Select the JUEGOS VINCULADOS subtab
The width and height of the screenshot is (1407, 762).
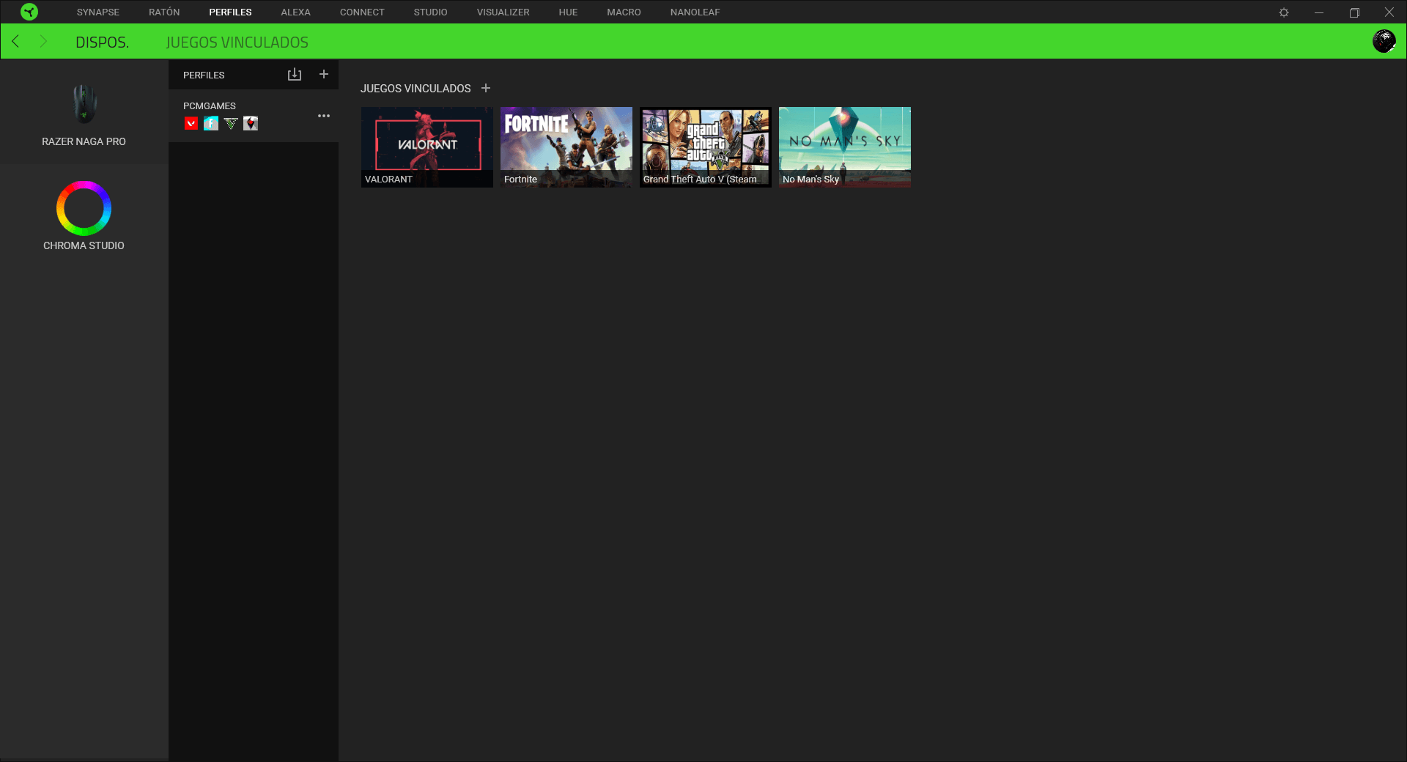pos(237,42)
